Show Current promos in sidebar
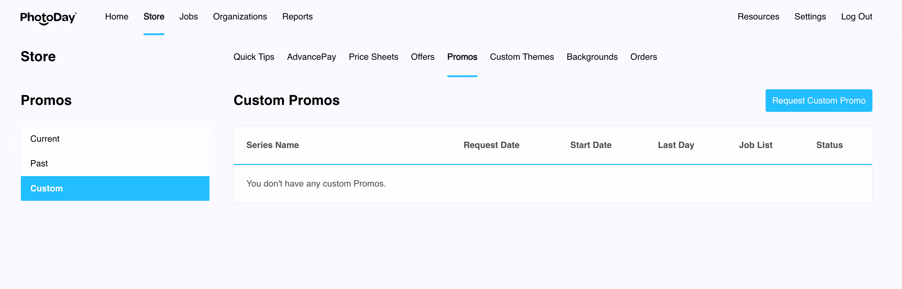902x289 pixels. coord(115,139)
